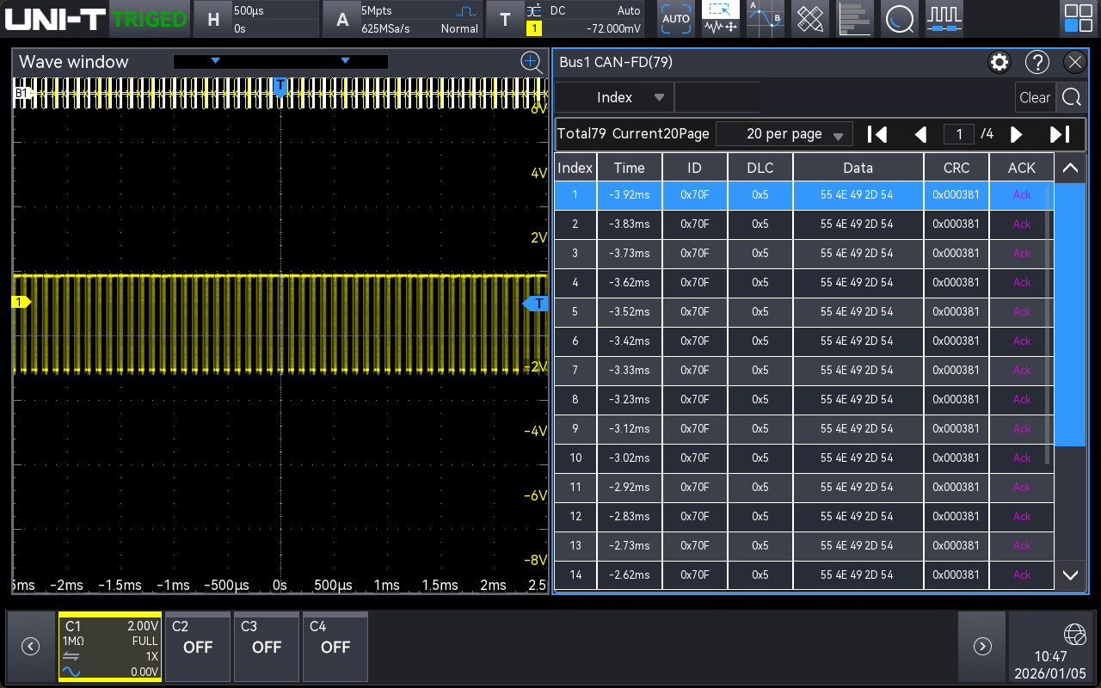The height and width of the screenshot is (688, 1101).
Task: Click the page number input showing 1
Action: [959, 134]
